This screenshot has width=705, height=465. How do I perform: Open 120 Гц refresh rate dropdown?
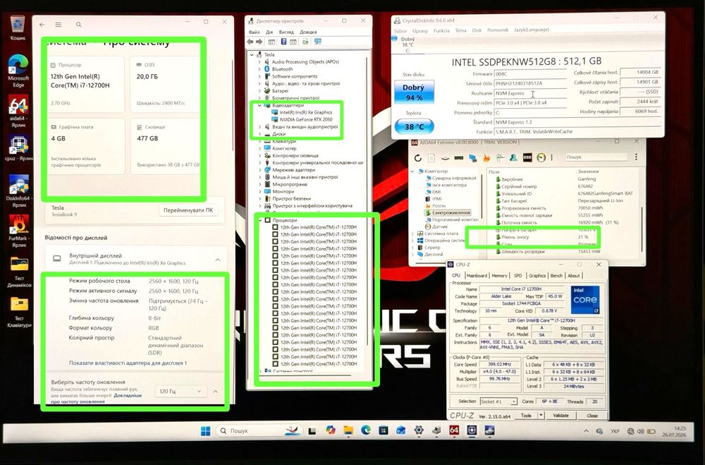tap(180, 392)
